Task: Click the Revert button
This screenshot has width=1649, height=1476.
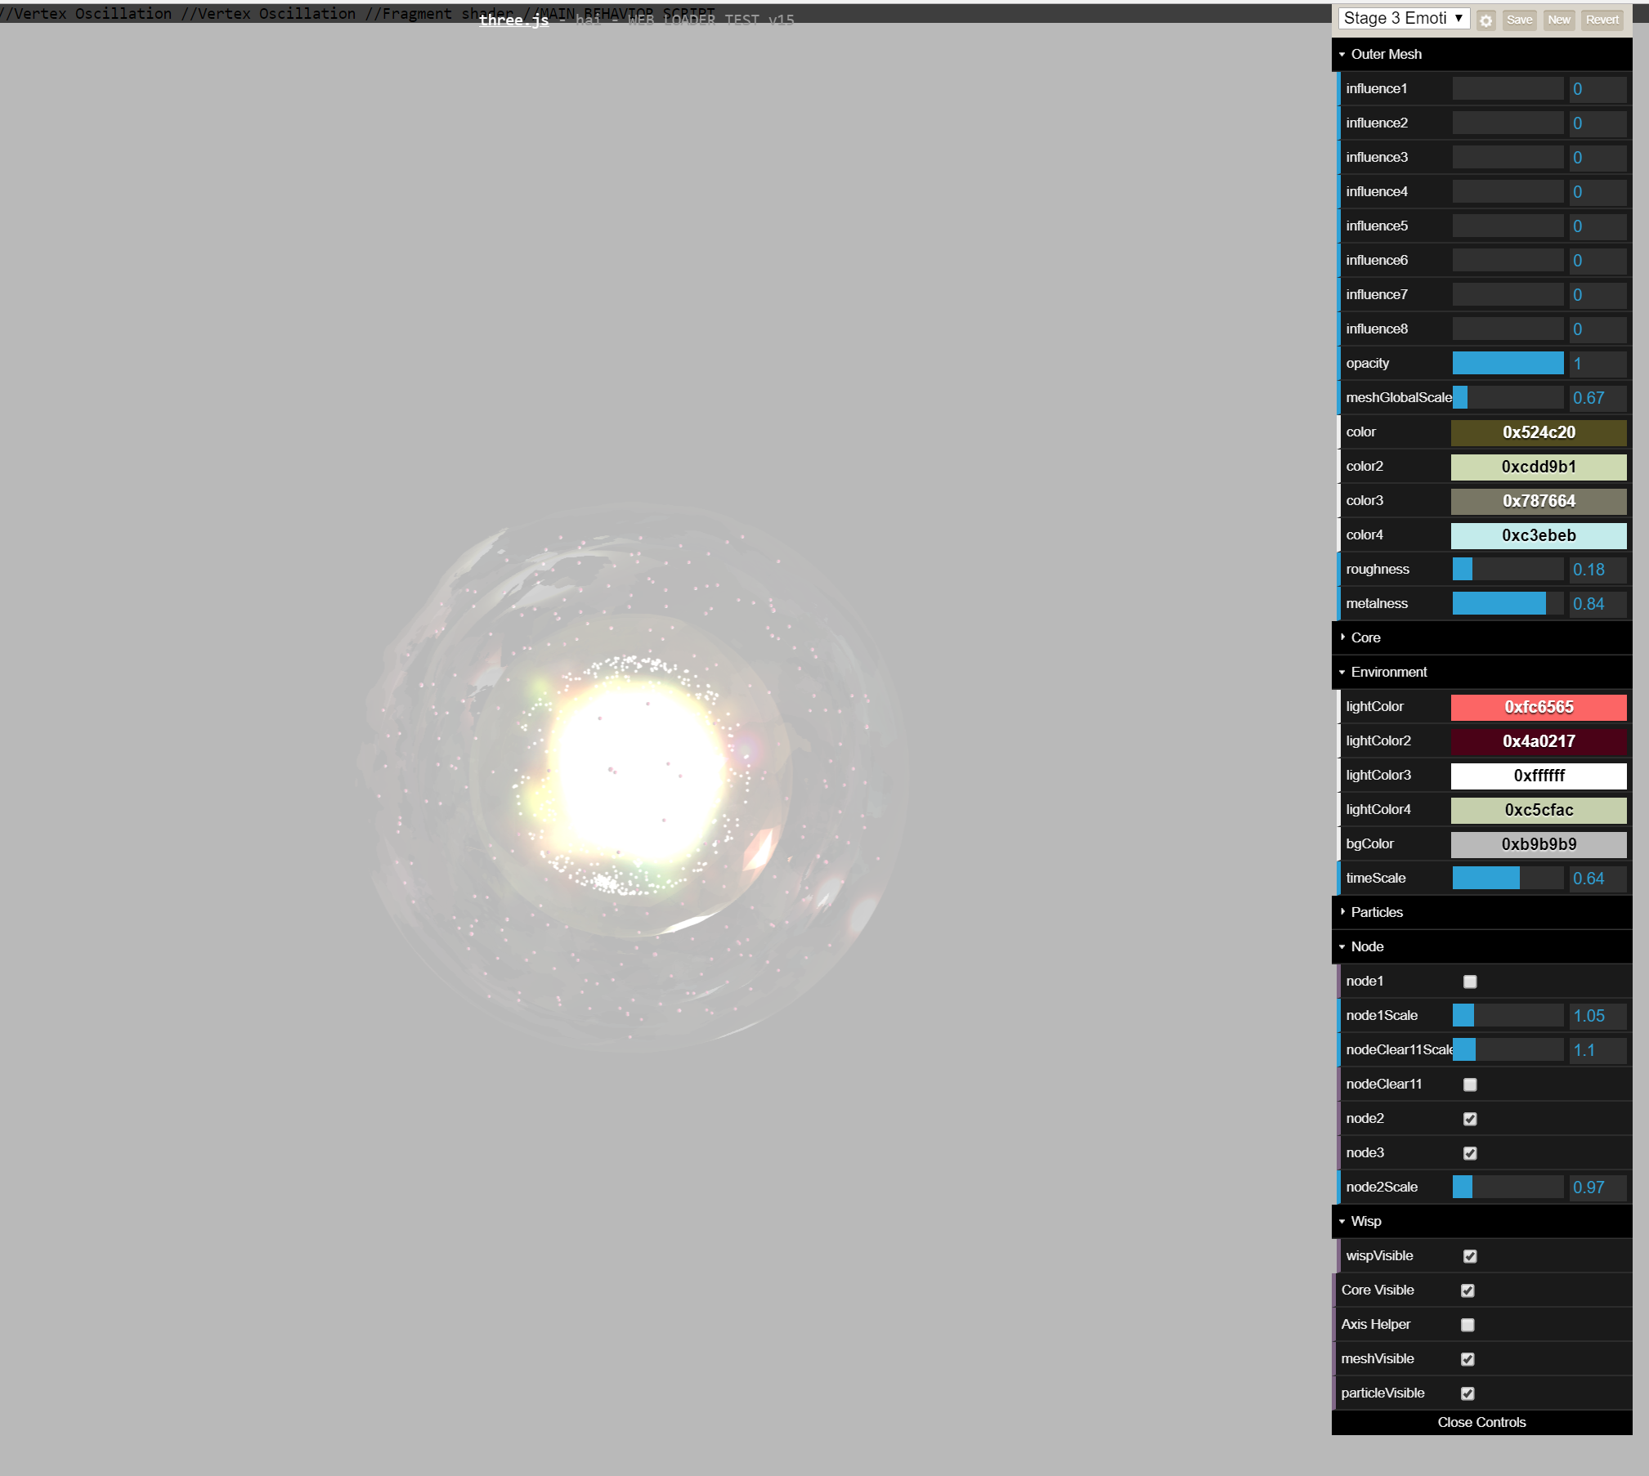Action: pos(1602,20)
